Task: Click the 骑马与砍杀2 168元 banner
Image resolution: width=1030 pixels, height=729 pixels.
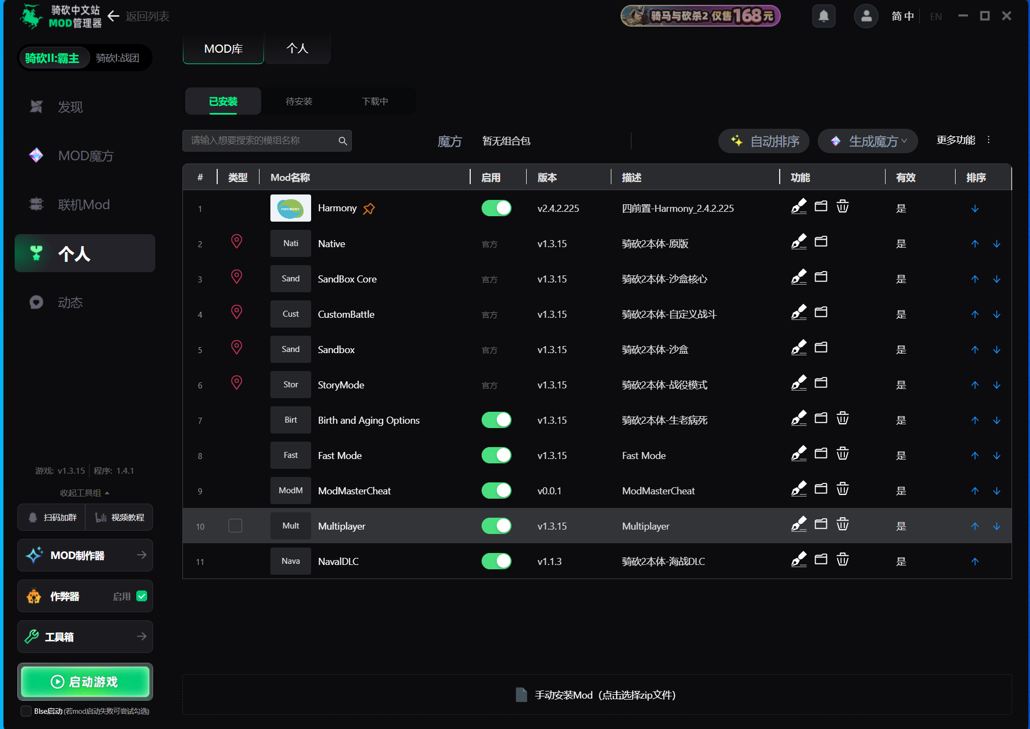Action: [700, 16]
